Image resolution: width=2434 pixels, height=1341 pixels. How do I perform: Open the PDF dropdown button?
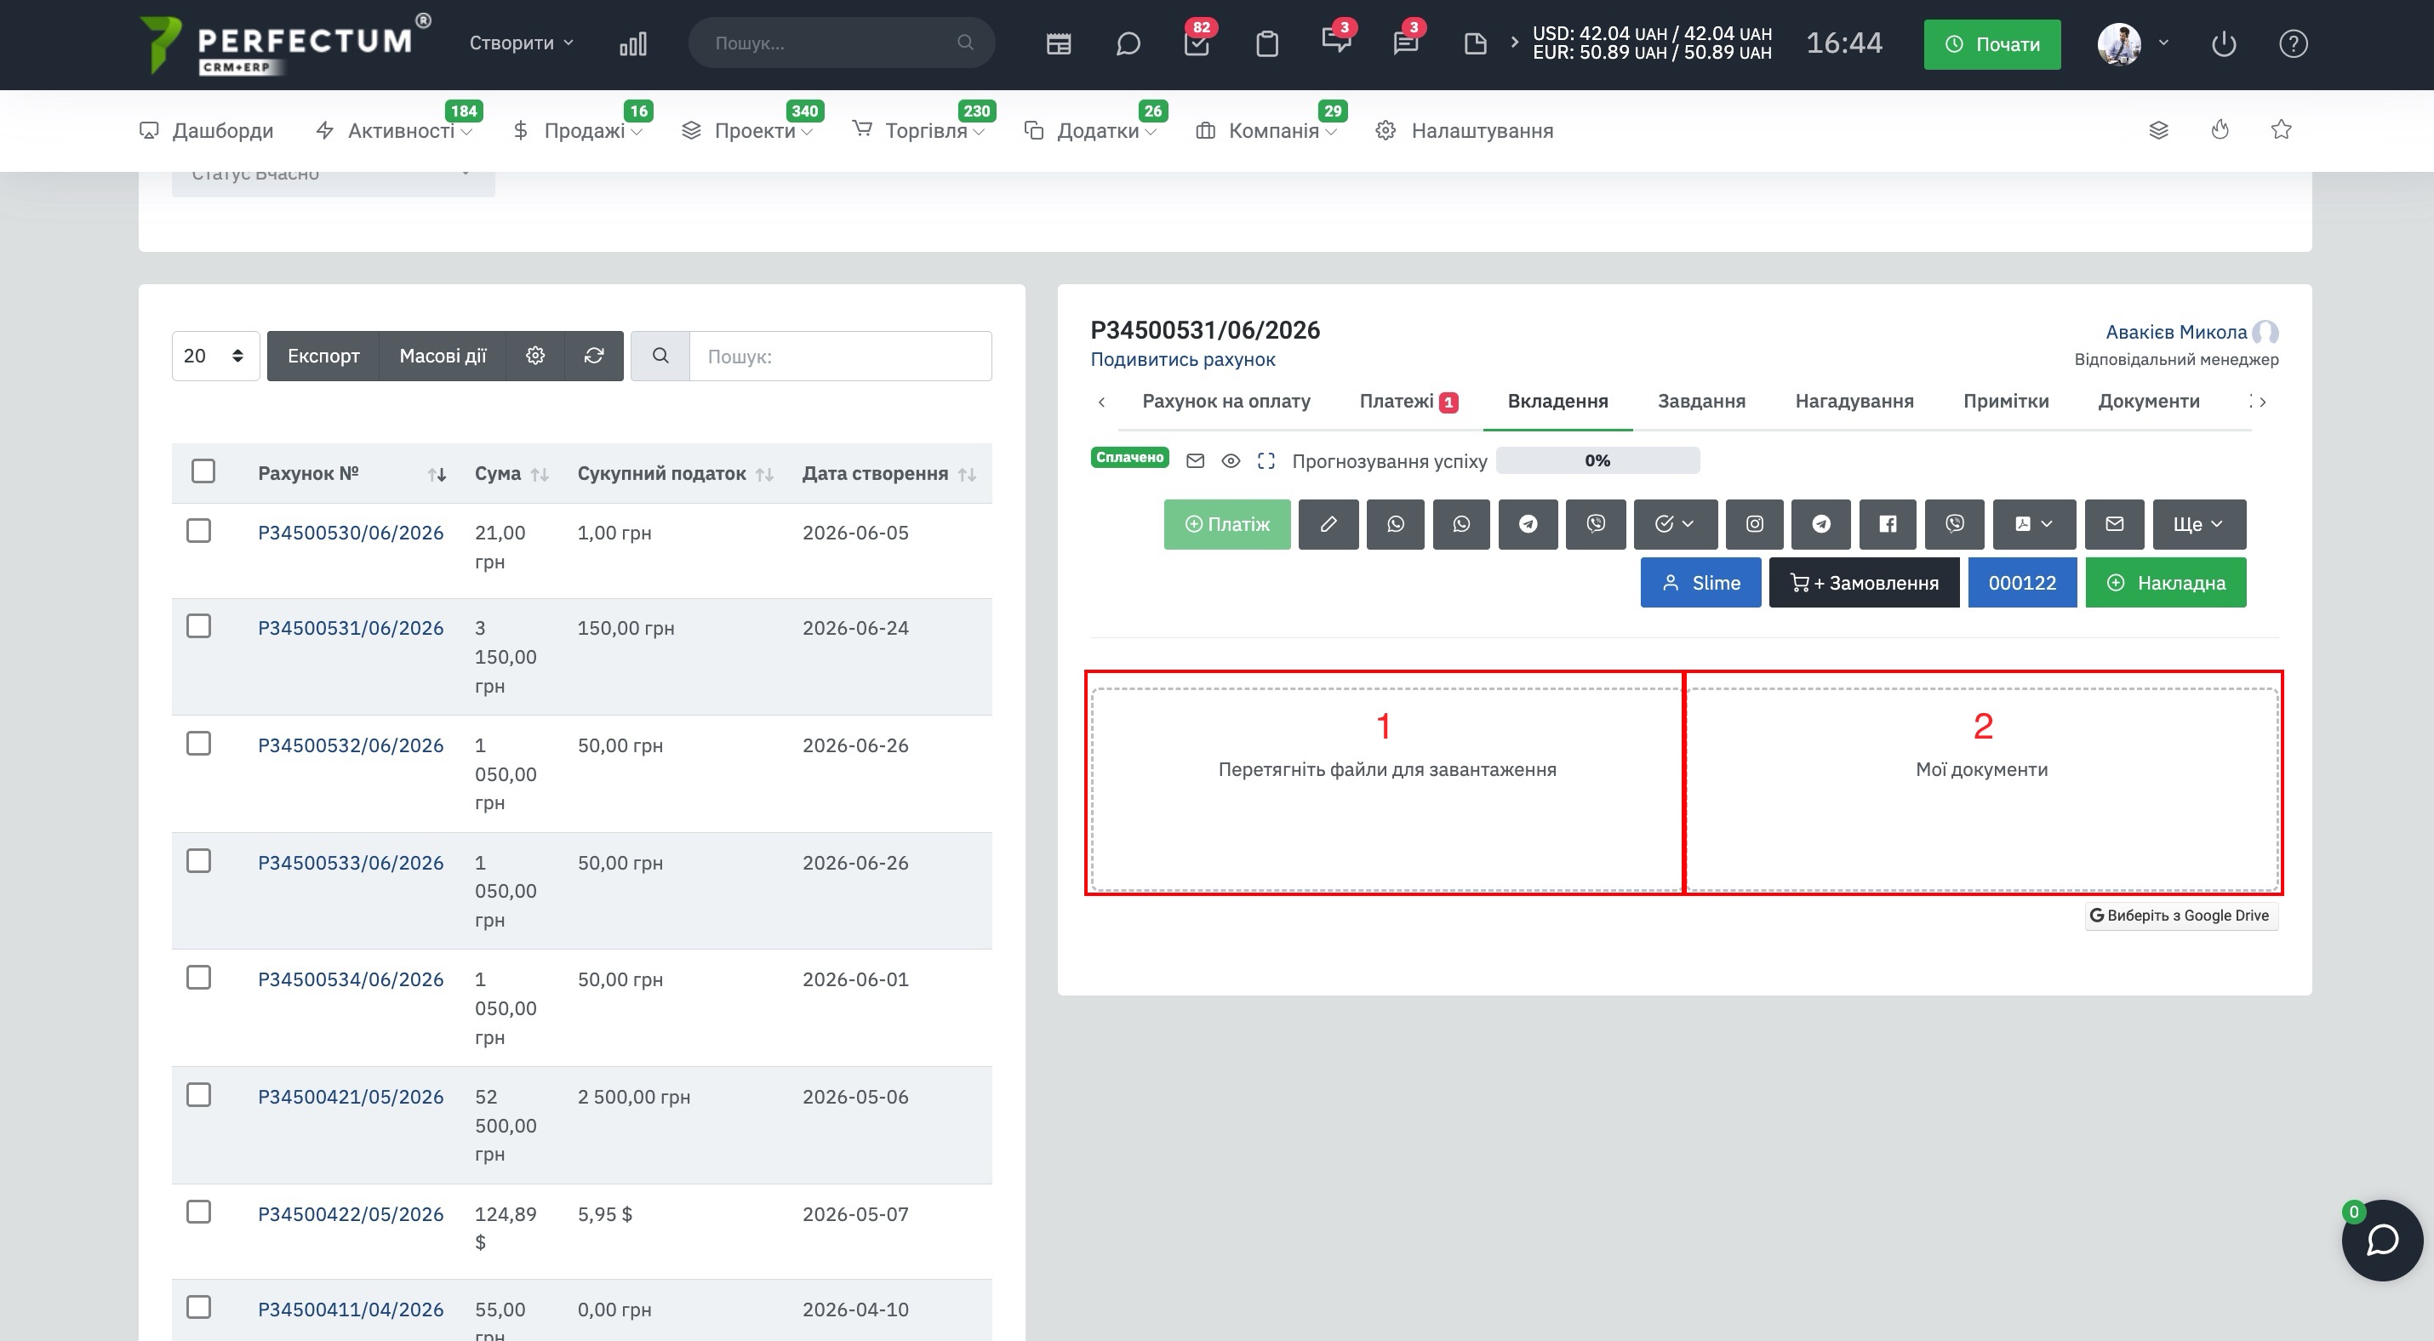pos(2033,524)
